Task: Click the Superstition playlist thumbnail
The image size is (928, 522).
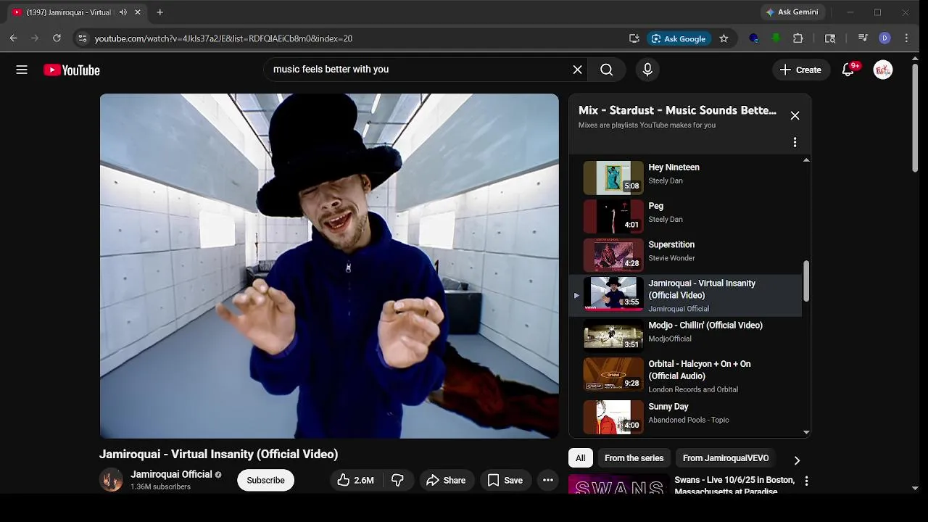Action: [x=613, y=254]
